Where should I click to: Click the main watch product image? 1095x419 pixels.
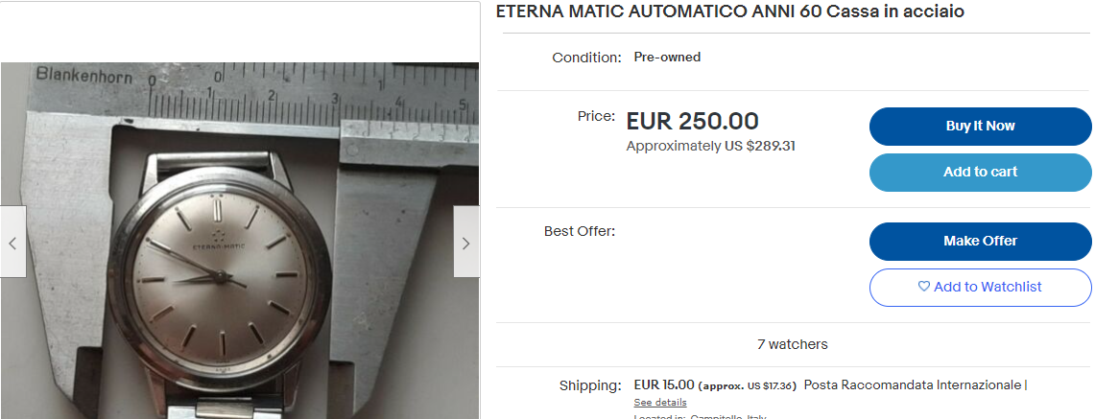(240, 241)
